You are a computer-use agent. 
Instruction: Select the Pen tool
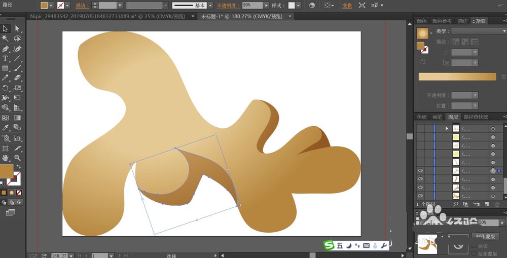tap(5, 49)
